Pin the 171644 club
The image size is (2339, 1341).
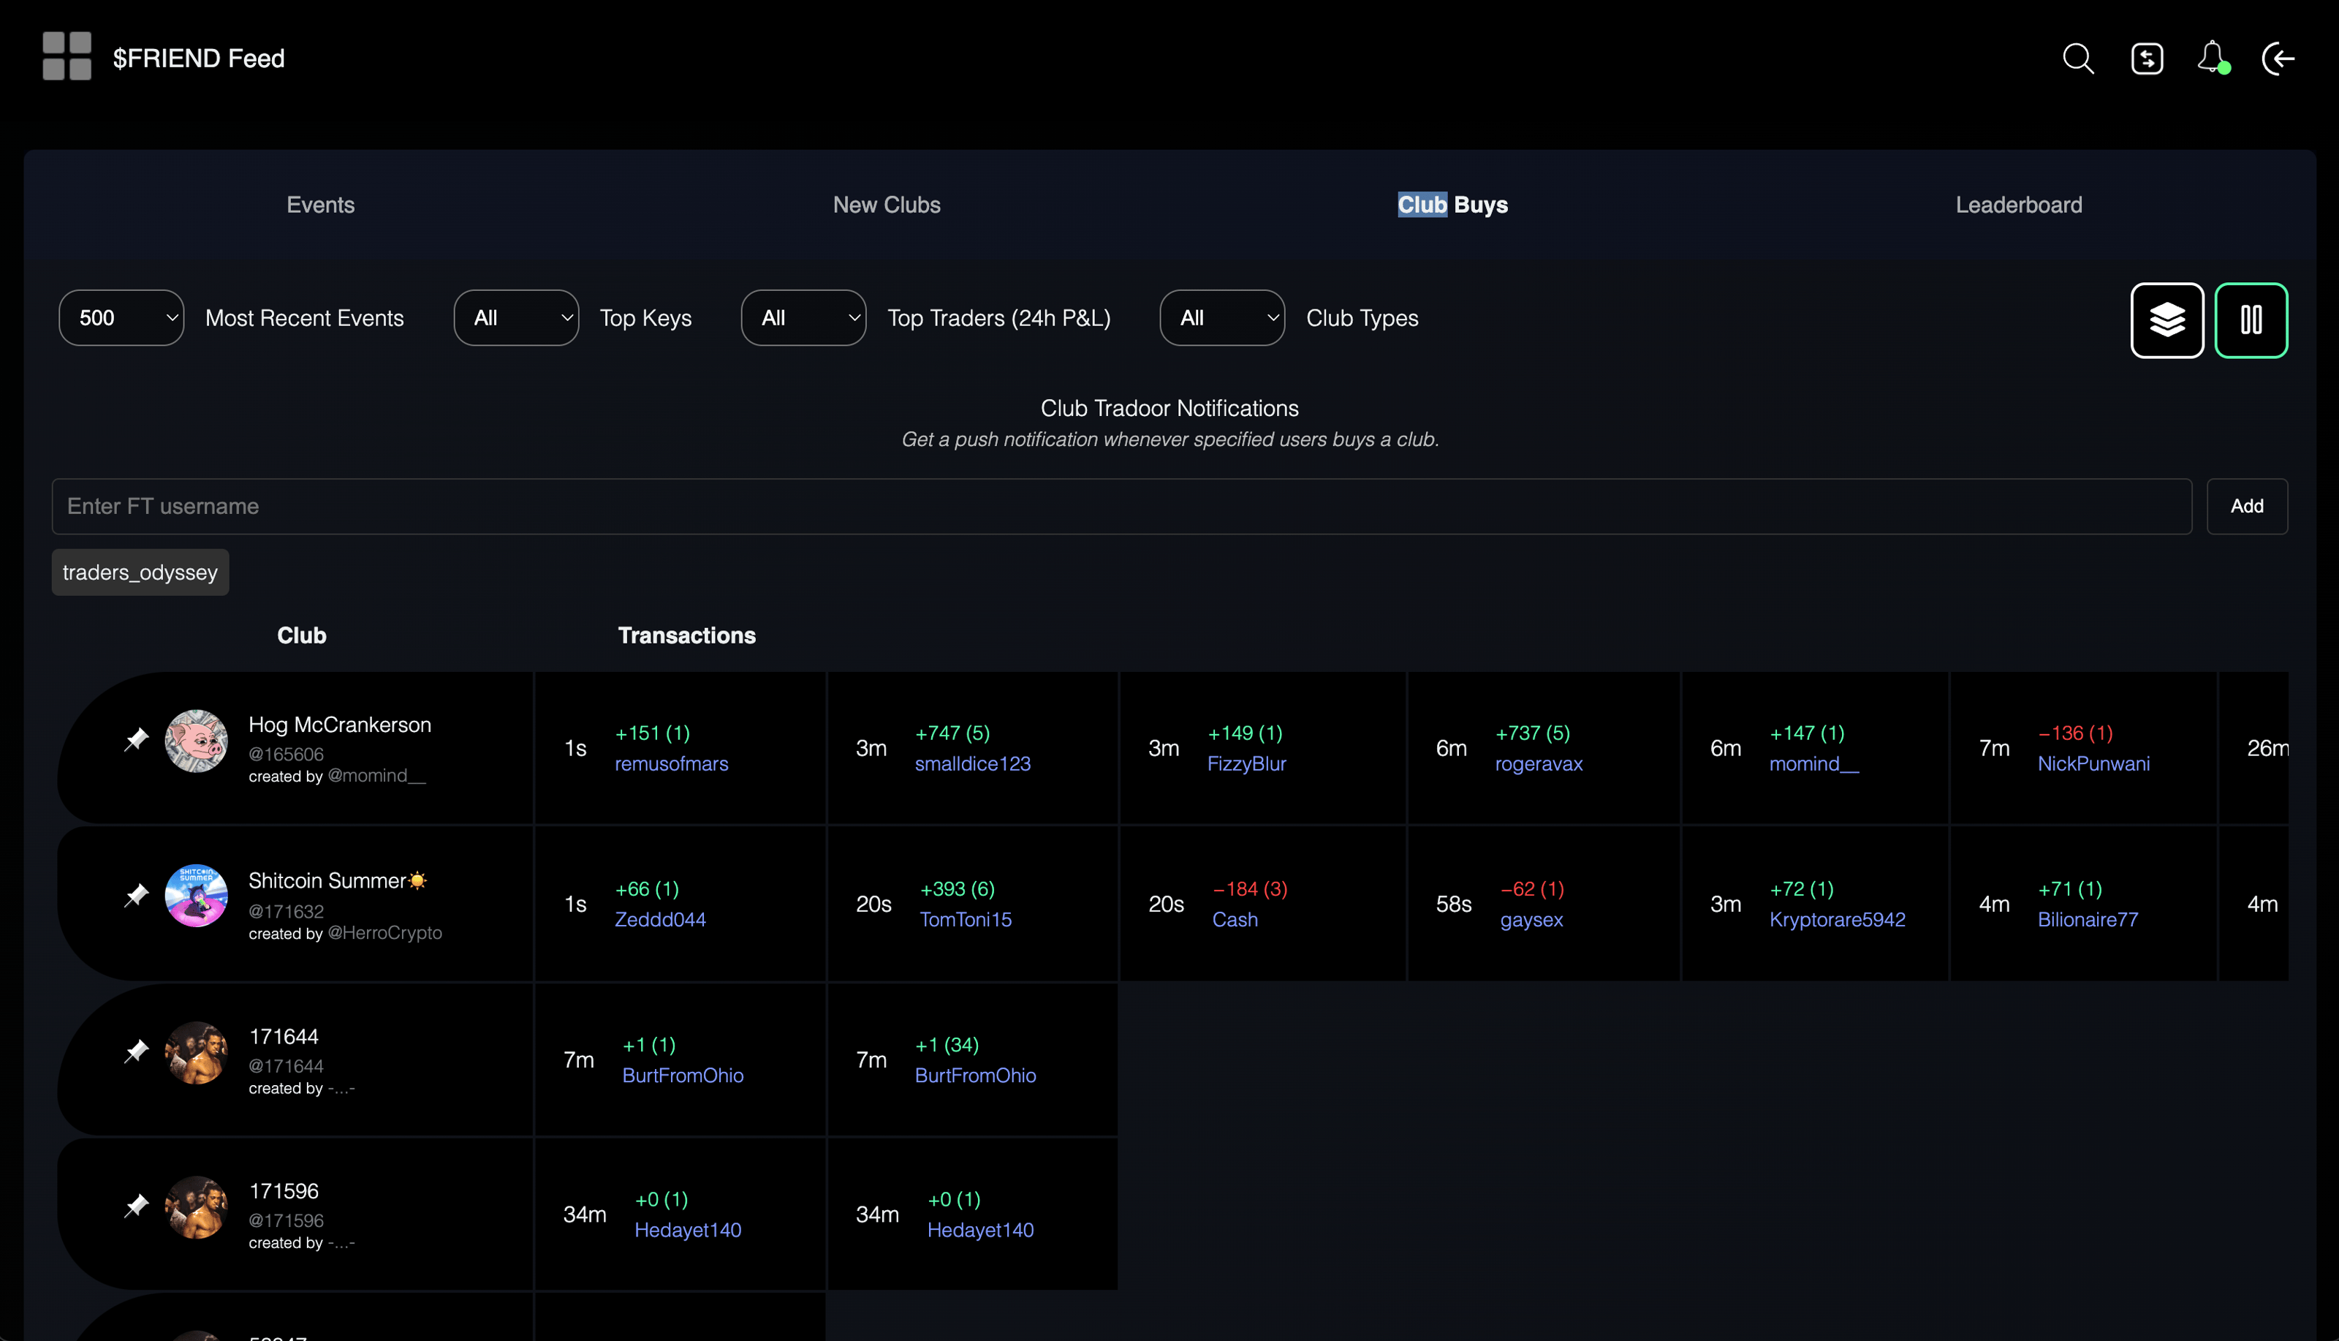pyautogui.click(x=136, y=1051)
